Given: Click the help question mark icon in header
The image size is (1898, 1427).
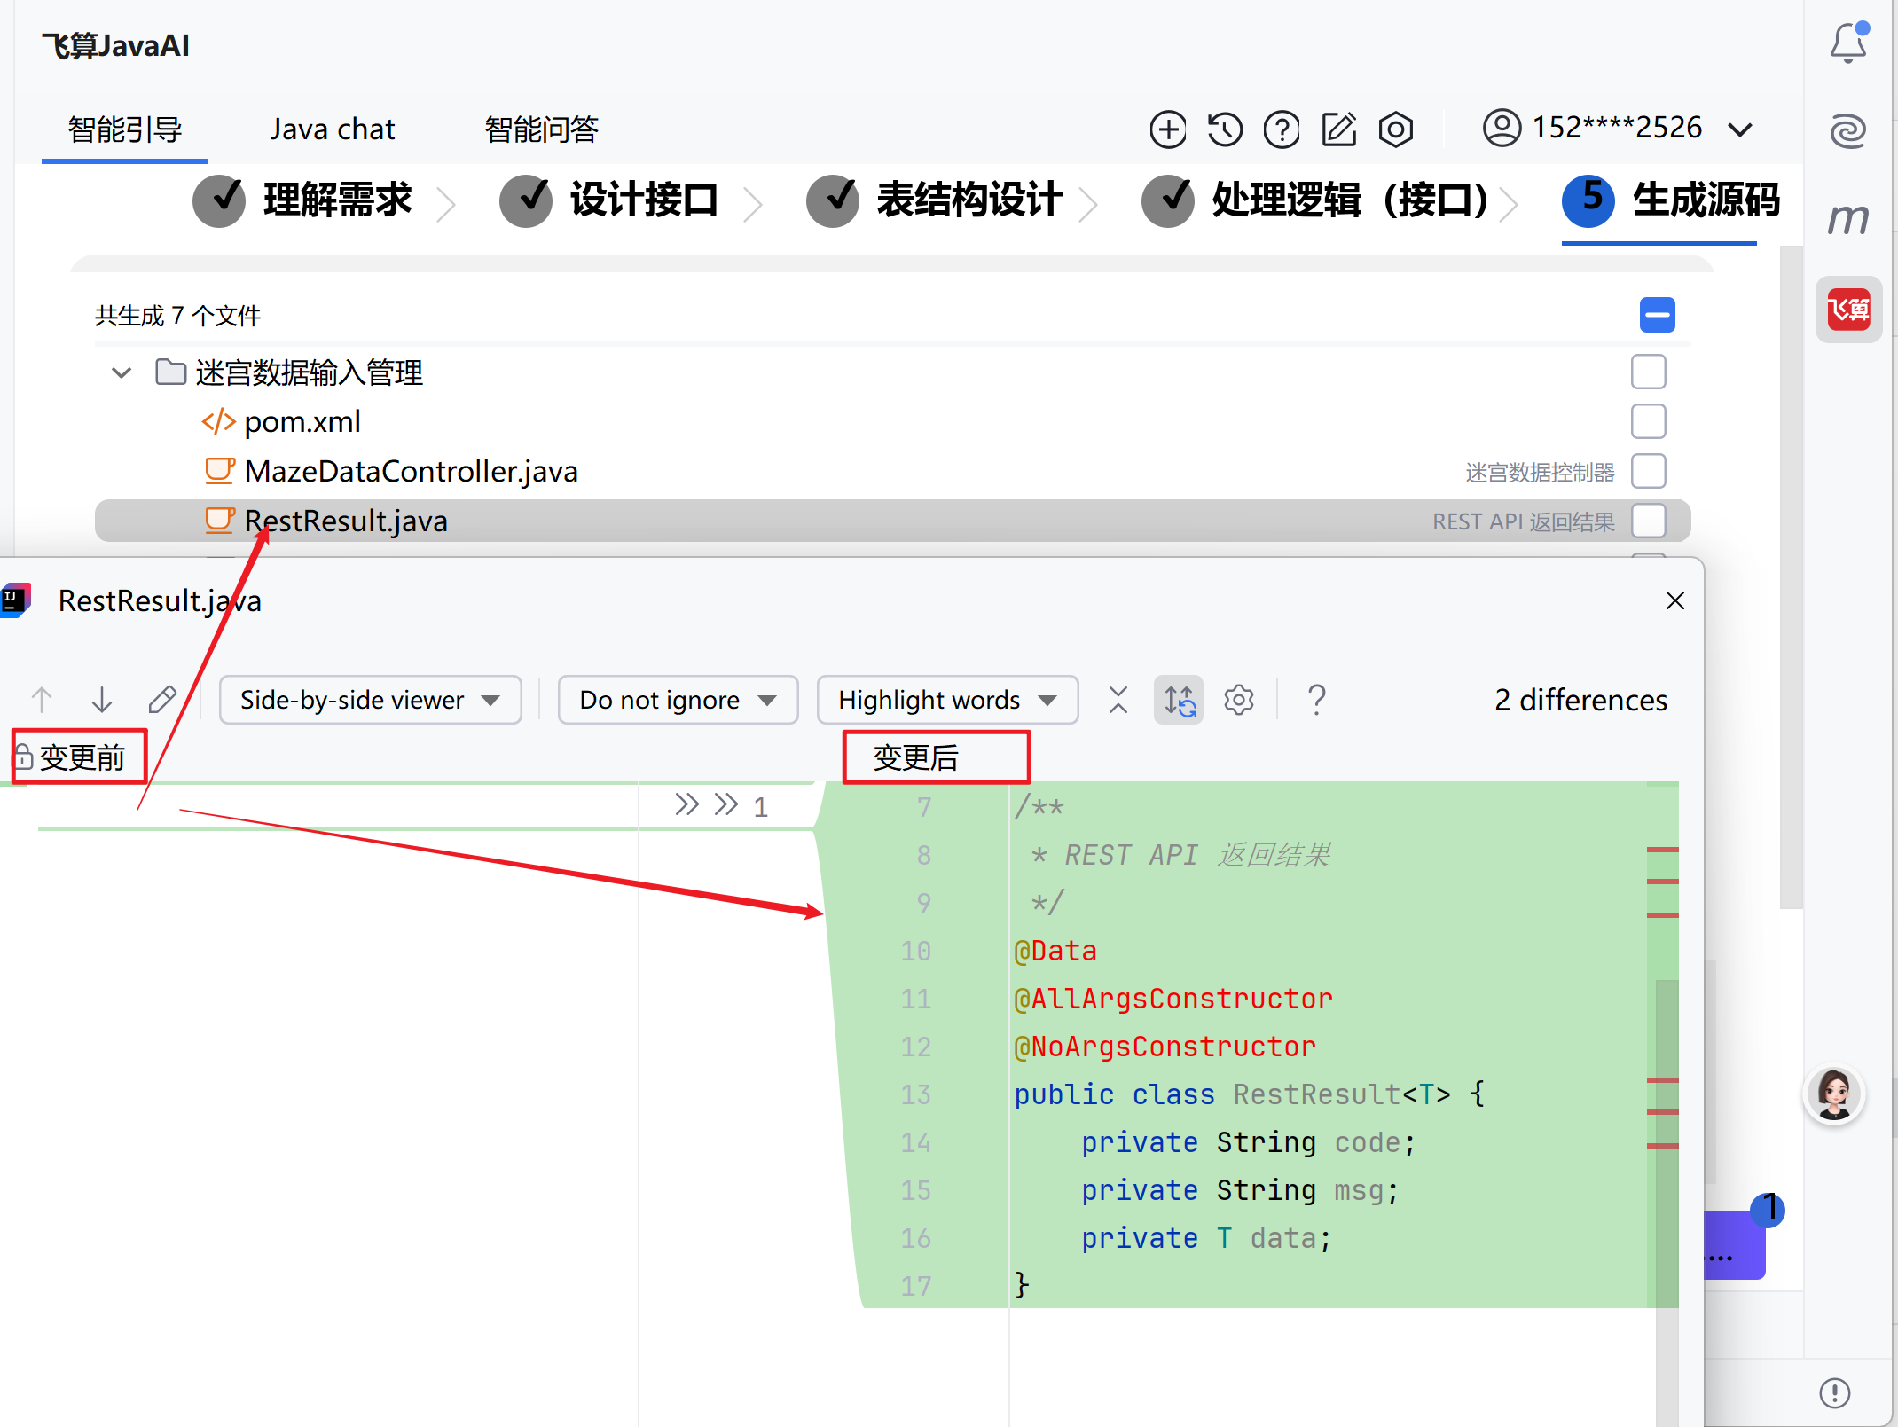Looking at the screenshot, I should click(1282, 129).
